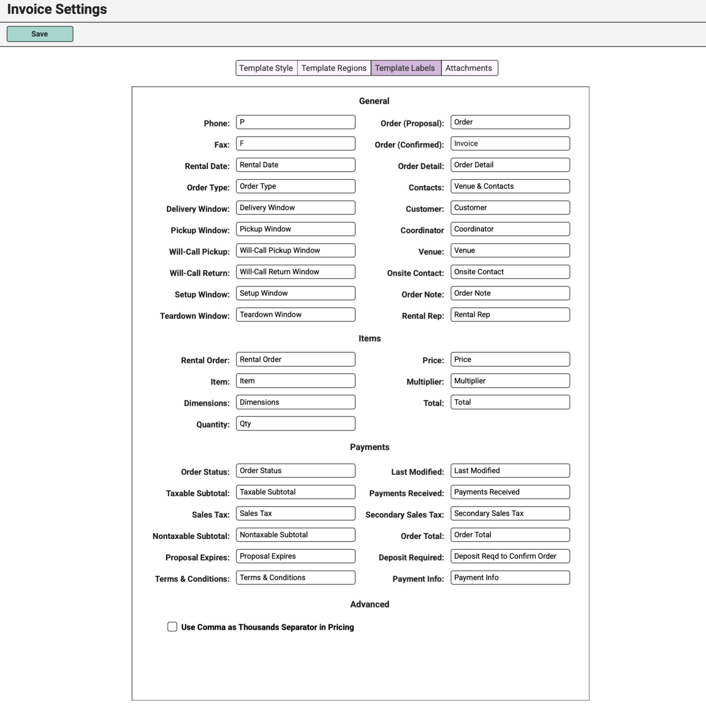Click the Phone label input field
Image resolution: width=706 pixels, height=708 pixels.
click(295, 122)
